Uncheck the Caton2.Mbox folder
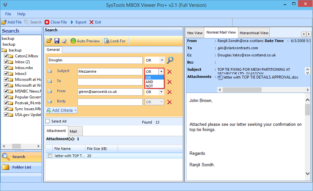This screenshot has height=191, width=313. coord(6,56)
